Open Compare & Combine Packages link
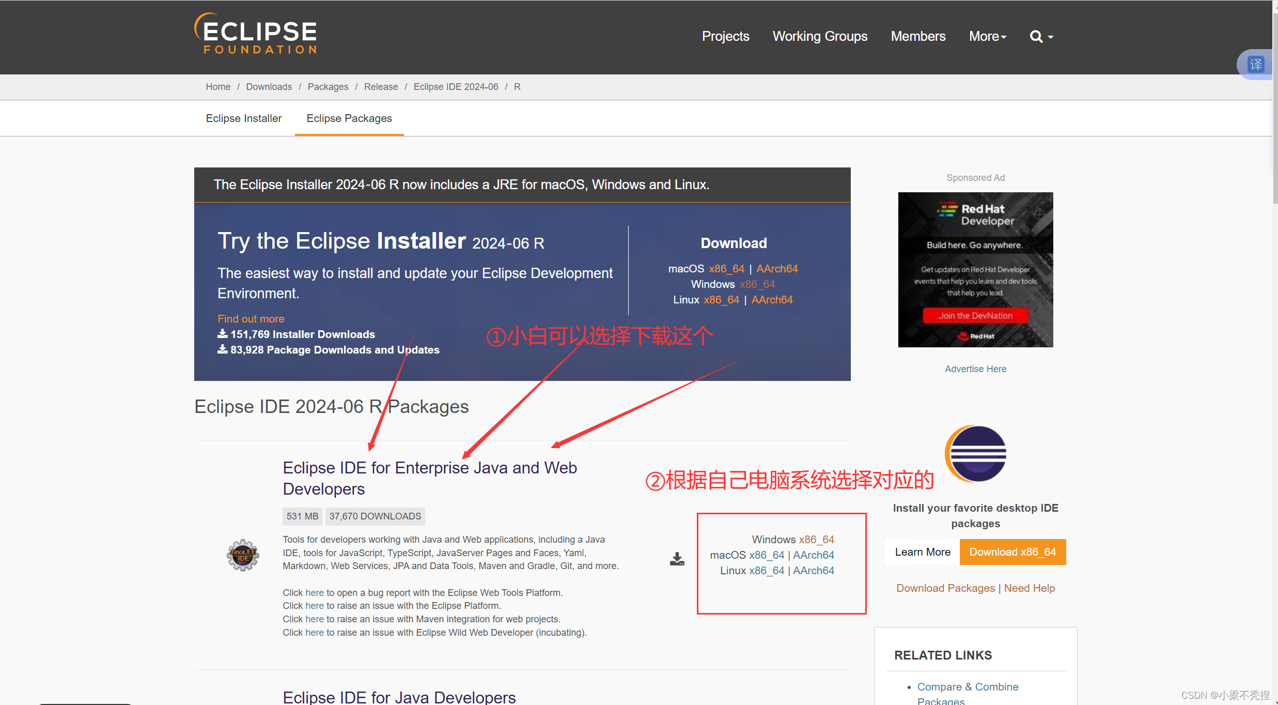This screenshot has width=1278, height=705. tap(968, 693)
